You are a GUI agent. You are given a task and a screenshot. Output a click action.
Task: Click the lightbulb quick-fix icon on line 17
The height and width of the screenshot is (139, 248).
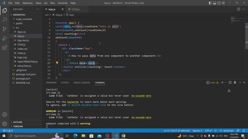click(x=57, y=63)
